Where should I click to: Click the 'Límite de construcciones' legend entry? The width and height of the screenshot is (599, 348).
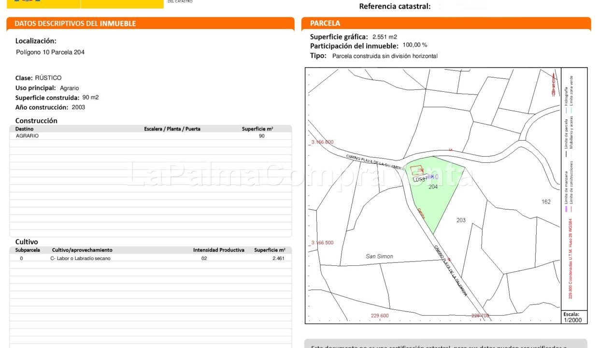pyautogui.click(x=571, y=186)
